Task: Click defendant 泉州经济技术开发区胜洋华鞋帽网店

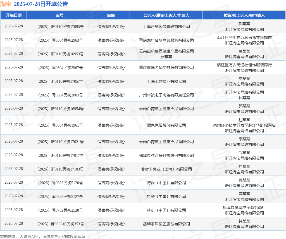Action: coord(244,125)
